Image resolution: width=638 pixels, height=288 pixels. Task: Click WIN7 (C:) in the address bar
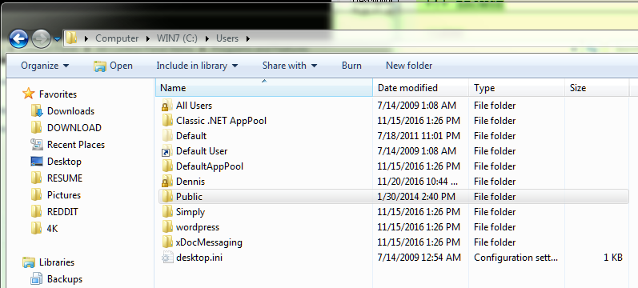(x=177, y=38)
